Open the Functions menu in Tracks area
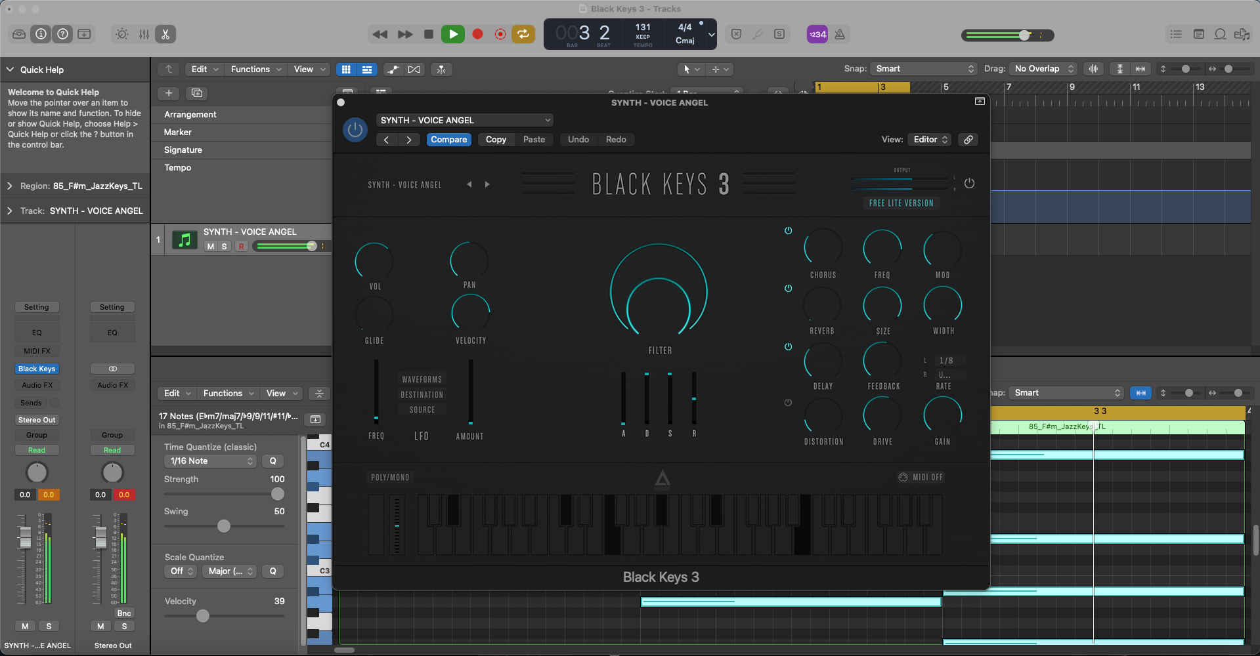This screenshot has height=656, width=1260. [256, 69]
